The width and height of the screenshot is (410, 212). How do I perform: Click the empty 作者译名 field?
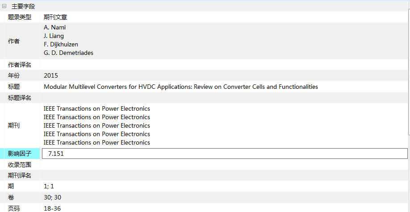coord(225,65)
